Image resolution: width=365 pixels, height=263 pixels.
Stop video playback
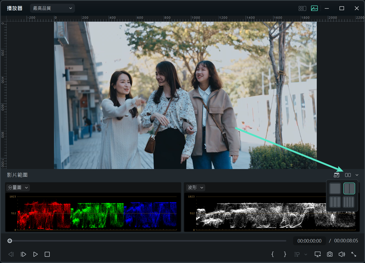47,254
